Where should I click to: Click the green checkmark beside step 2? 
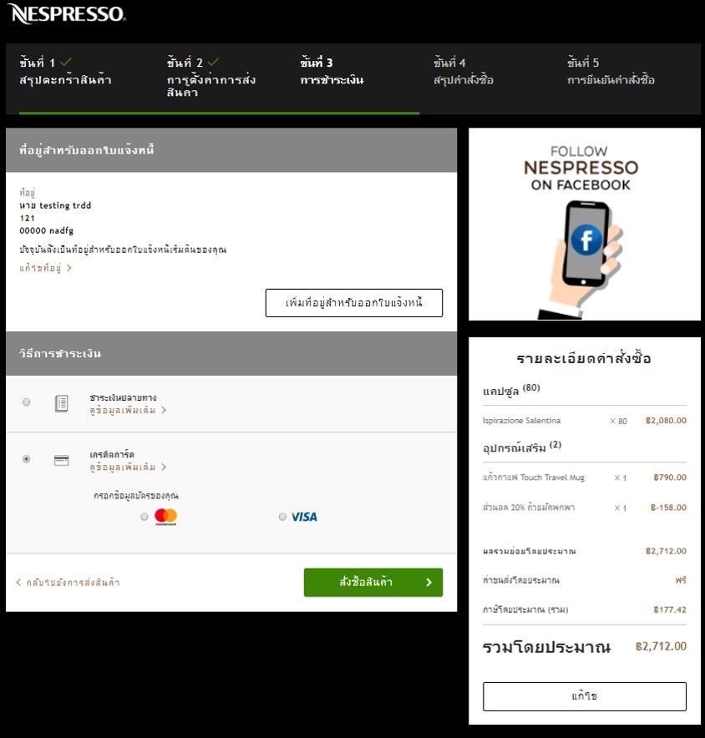tap(213, 62)
